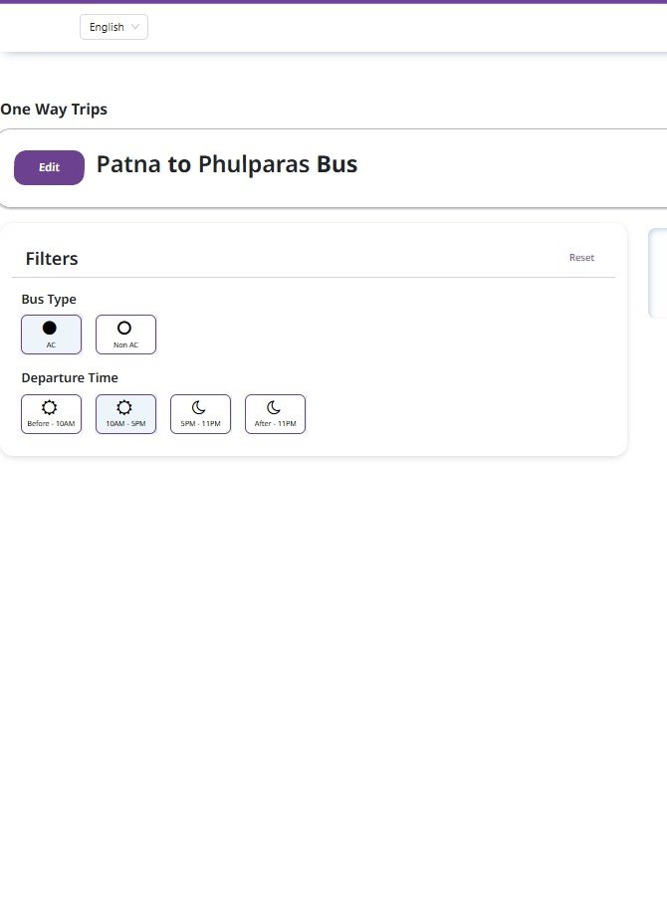Toggle the Non AC bus type label
The height and width of the screenshot is (906, 667).
[x=125, y=344]
